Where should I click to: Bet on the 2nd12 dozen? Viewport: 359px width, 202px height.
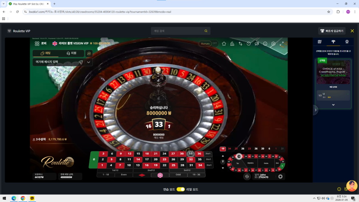(151, 170)
